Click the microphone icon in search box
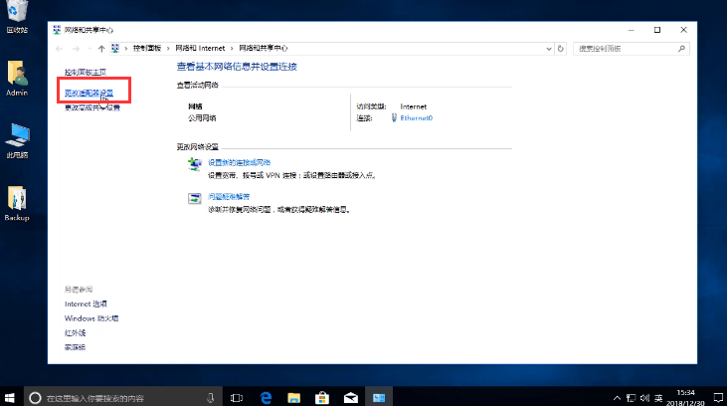Screen dimensions: 727x406 (211, 398)
